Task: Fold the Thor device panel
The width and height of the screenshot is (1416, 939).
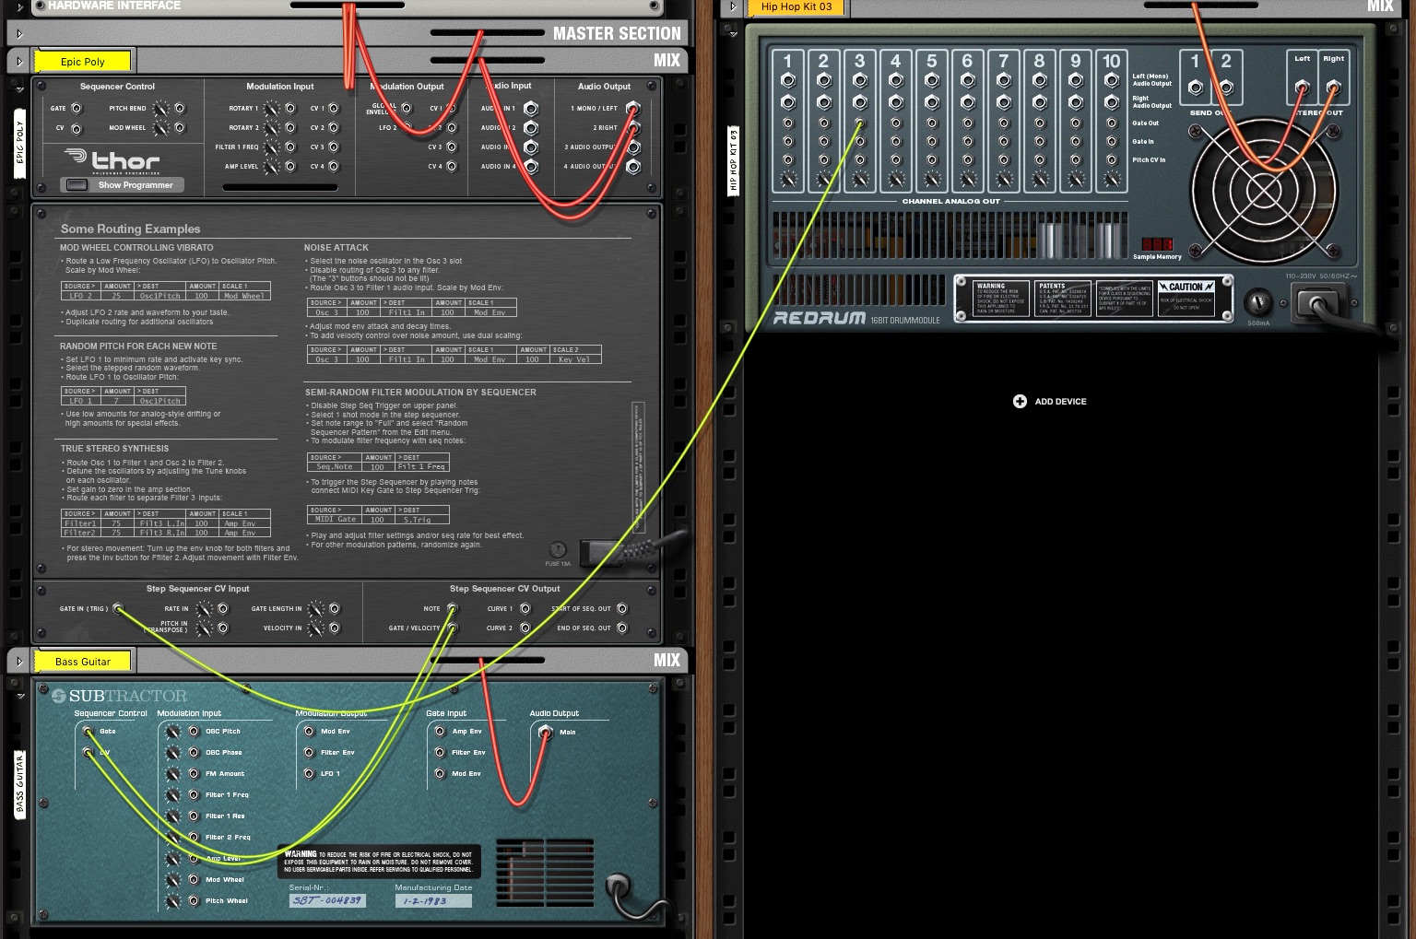Action: pyautogui.click(x=19, y=88)
